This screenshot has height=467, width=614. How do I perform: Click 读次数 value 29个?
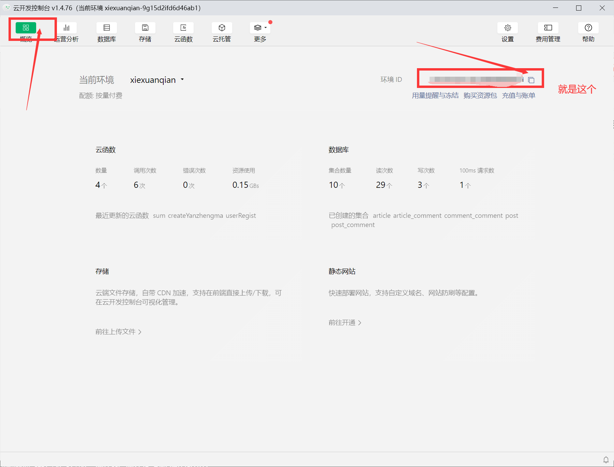pyautogui.click(x=384, y=185)
